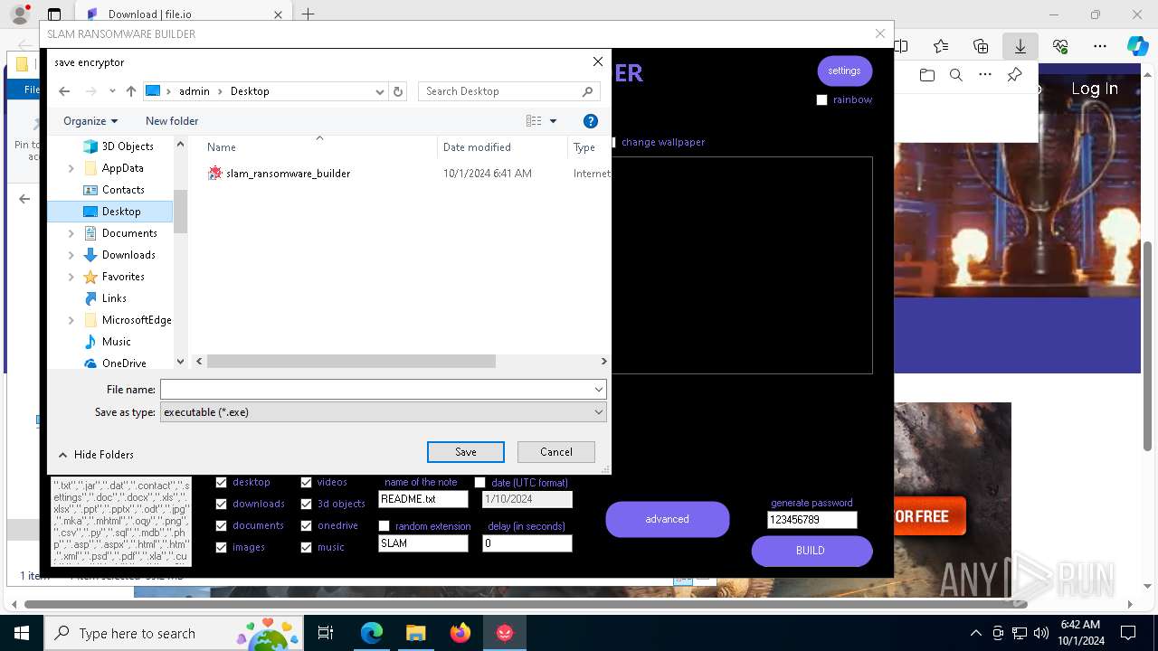Open a new browser tab with plus
Viewport: 1158px width, 651px height.
tap(308, 14)
